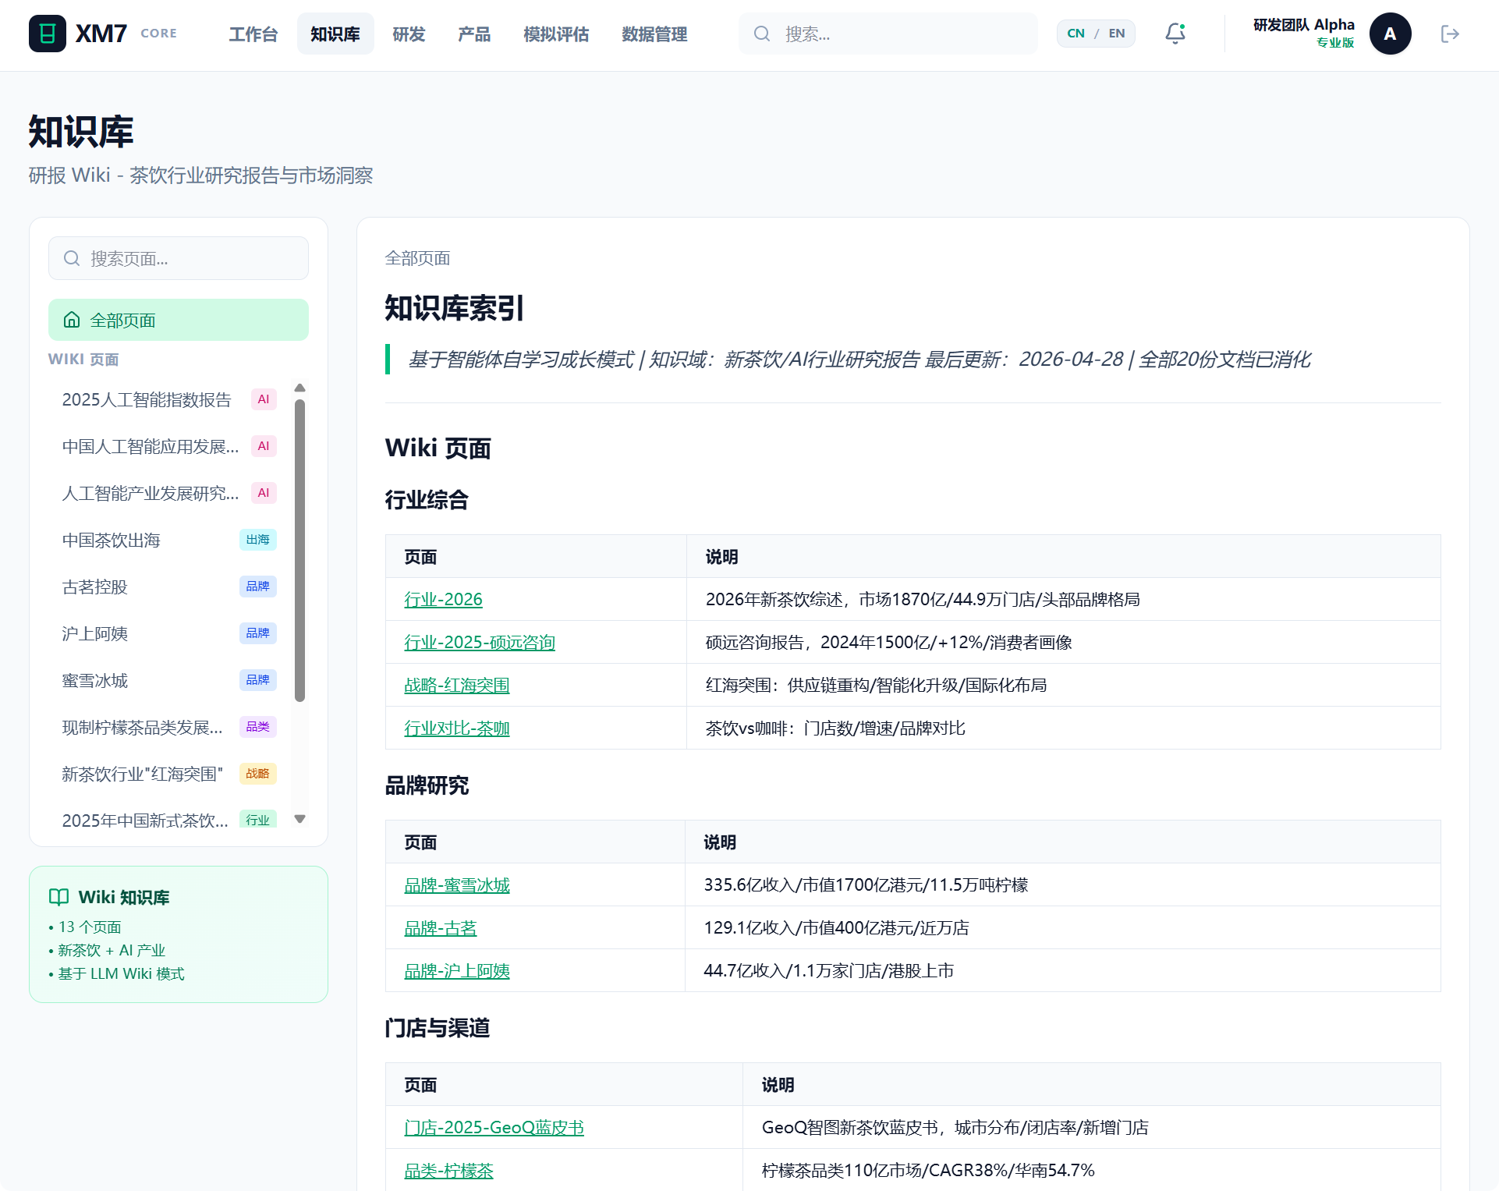Open the 行业对比-茶咖 link
The image size is (1499, 1191).
[x=457, y=728]
